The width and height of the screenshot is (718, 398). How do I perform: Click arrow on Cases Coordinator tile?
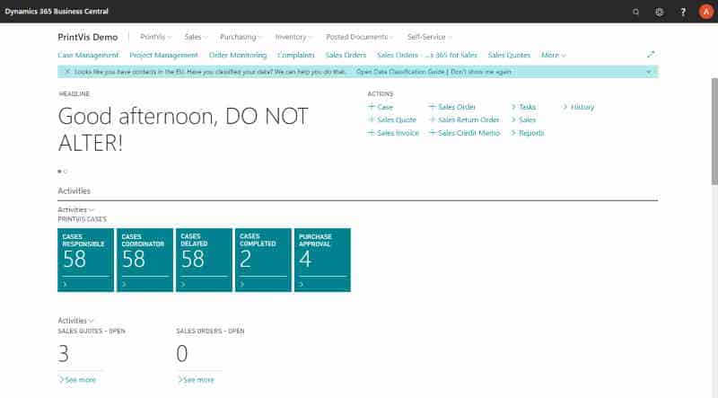124,284
